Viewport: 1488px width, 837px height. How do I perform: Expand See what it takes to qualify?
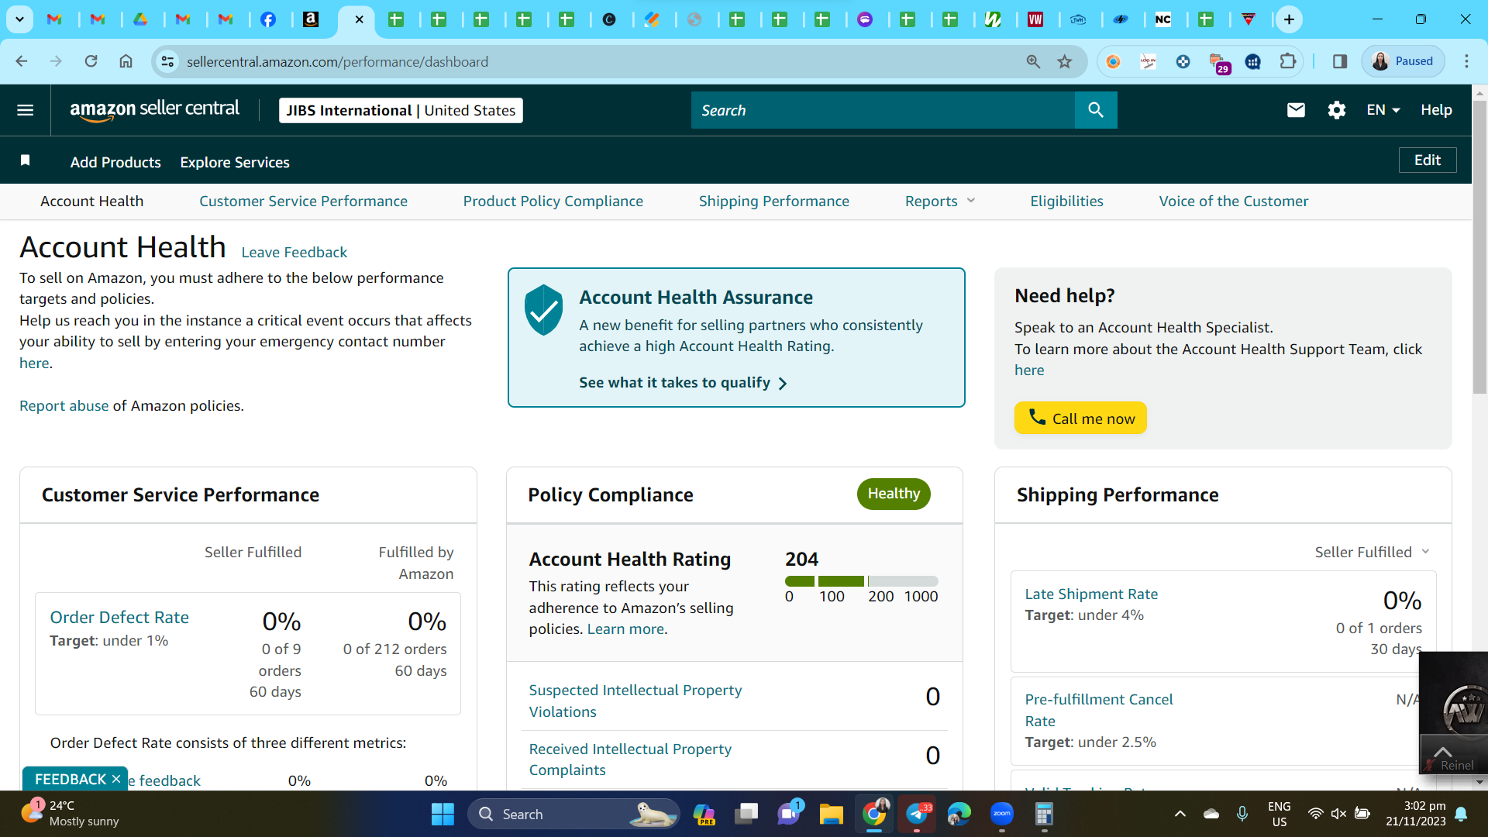coord(683,383)
